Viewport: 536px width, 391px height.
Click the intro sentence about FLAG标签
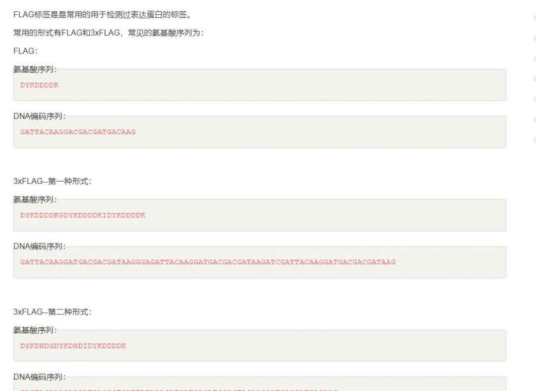(102, 15)
